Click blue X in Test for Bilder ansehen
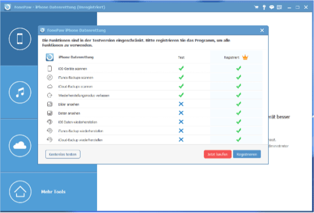The height and width of the screenshot is (213, 314). coord(181,104)
